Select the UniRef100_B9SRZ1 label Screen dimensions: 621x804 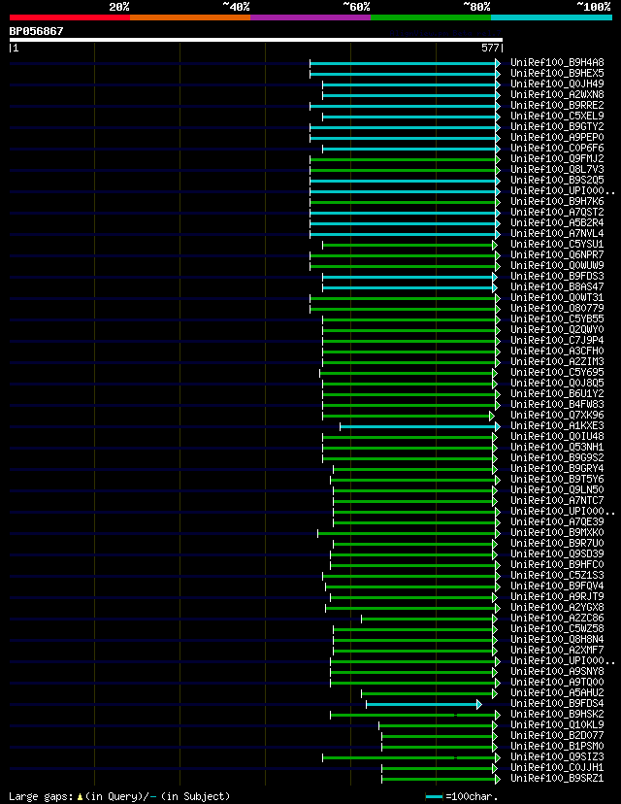tap(557, 779)
